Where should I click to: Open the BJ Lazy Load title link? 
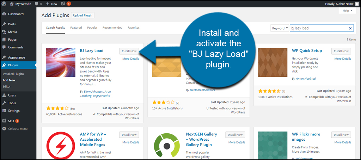coord(92,51)
